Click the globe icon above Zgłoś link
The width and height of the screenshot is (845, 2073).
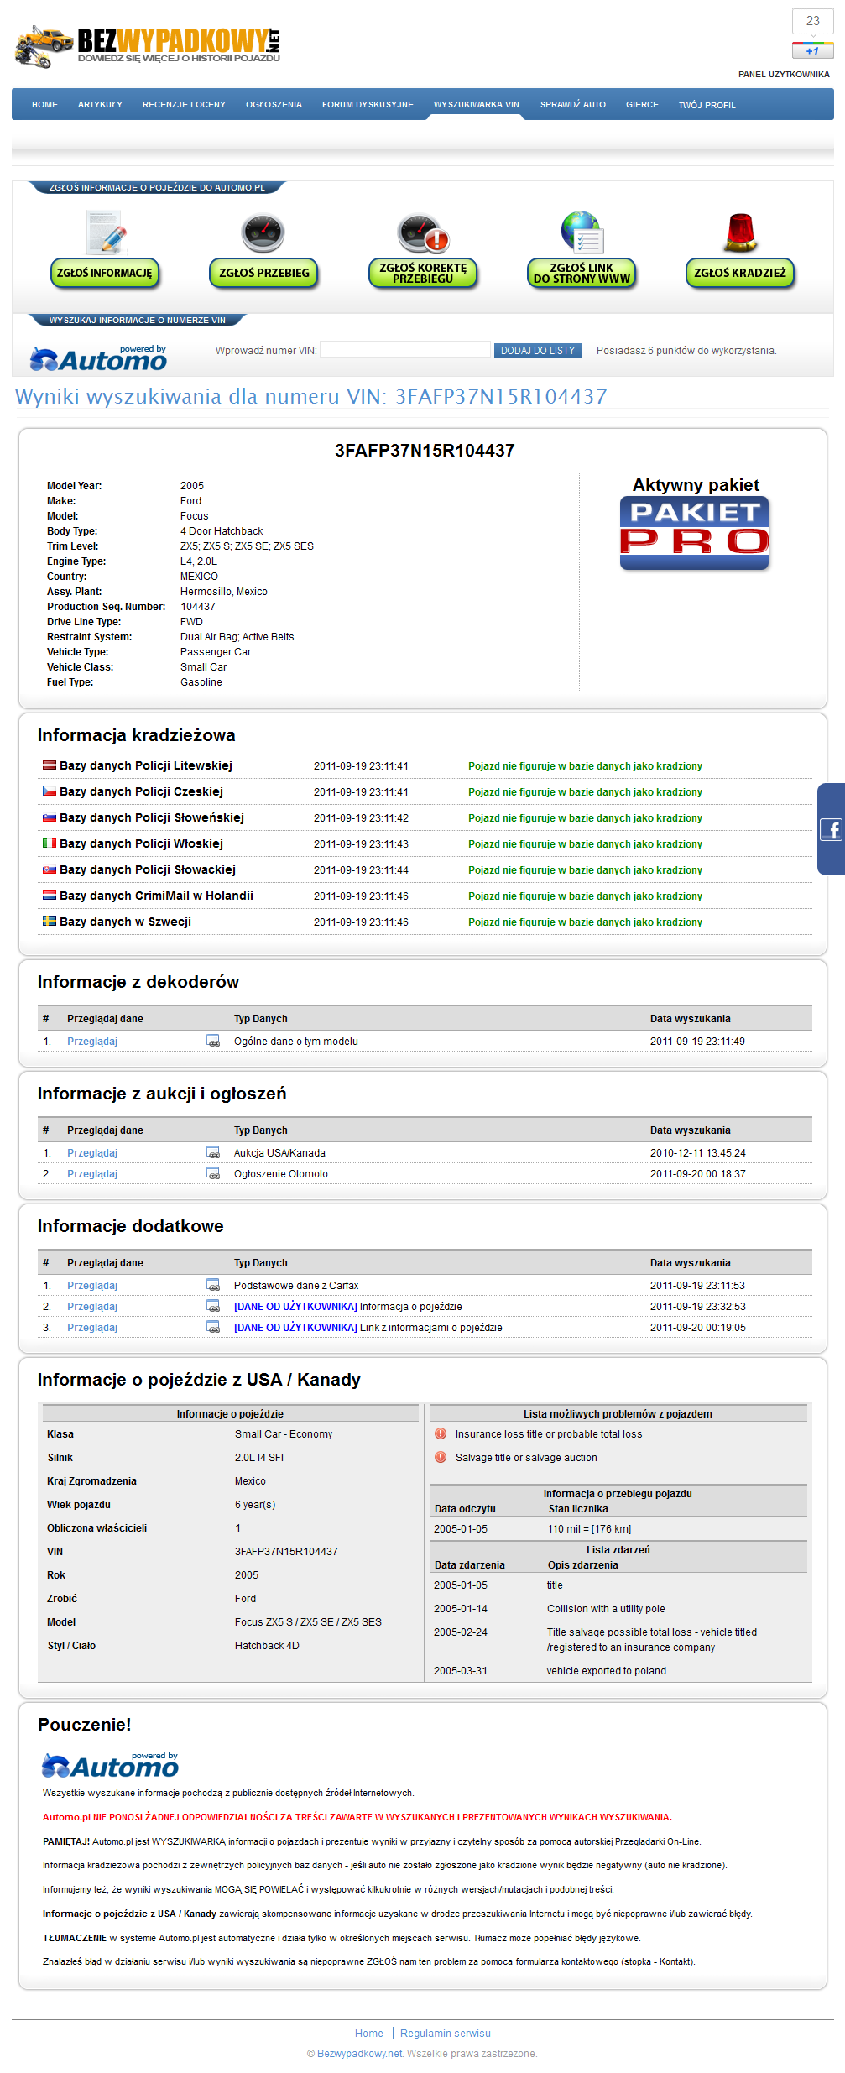[x=582, y=232]
